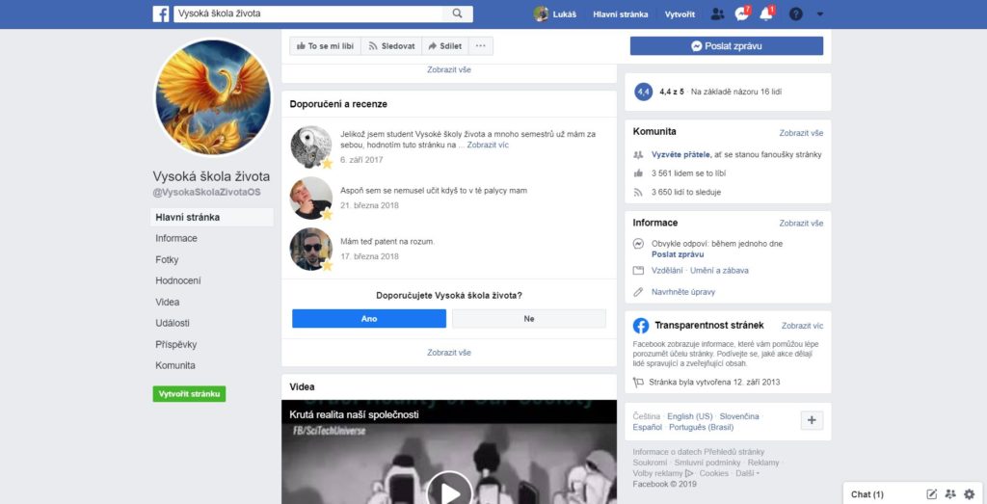Send a message with Poslat zprávu button
Viewport: 987px width, 504px height.
pos(727,46)
